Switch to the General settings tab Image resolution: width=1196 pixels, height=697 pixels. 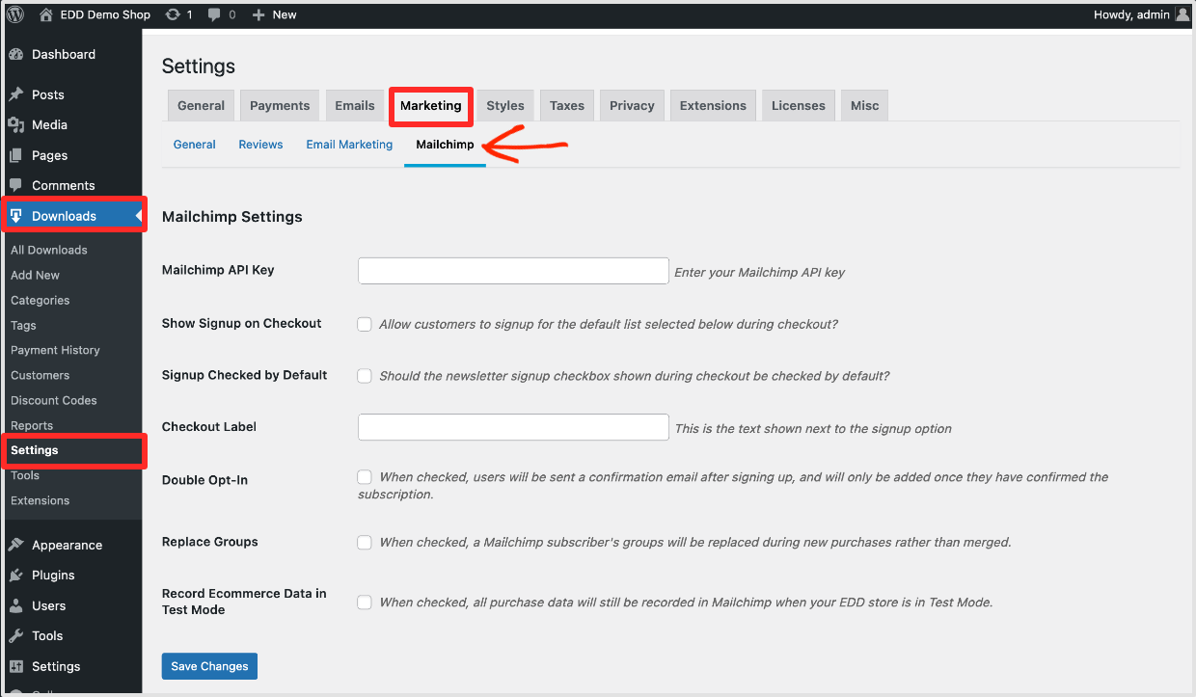point(201,106)
